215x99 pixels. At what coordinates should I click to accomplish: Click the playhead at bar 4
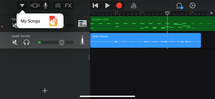coord(167,13)
